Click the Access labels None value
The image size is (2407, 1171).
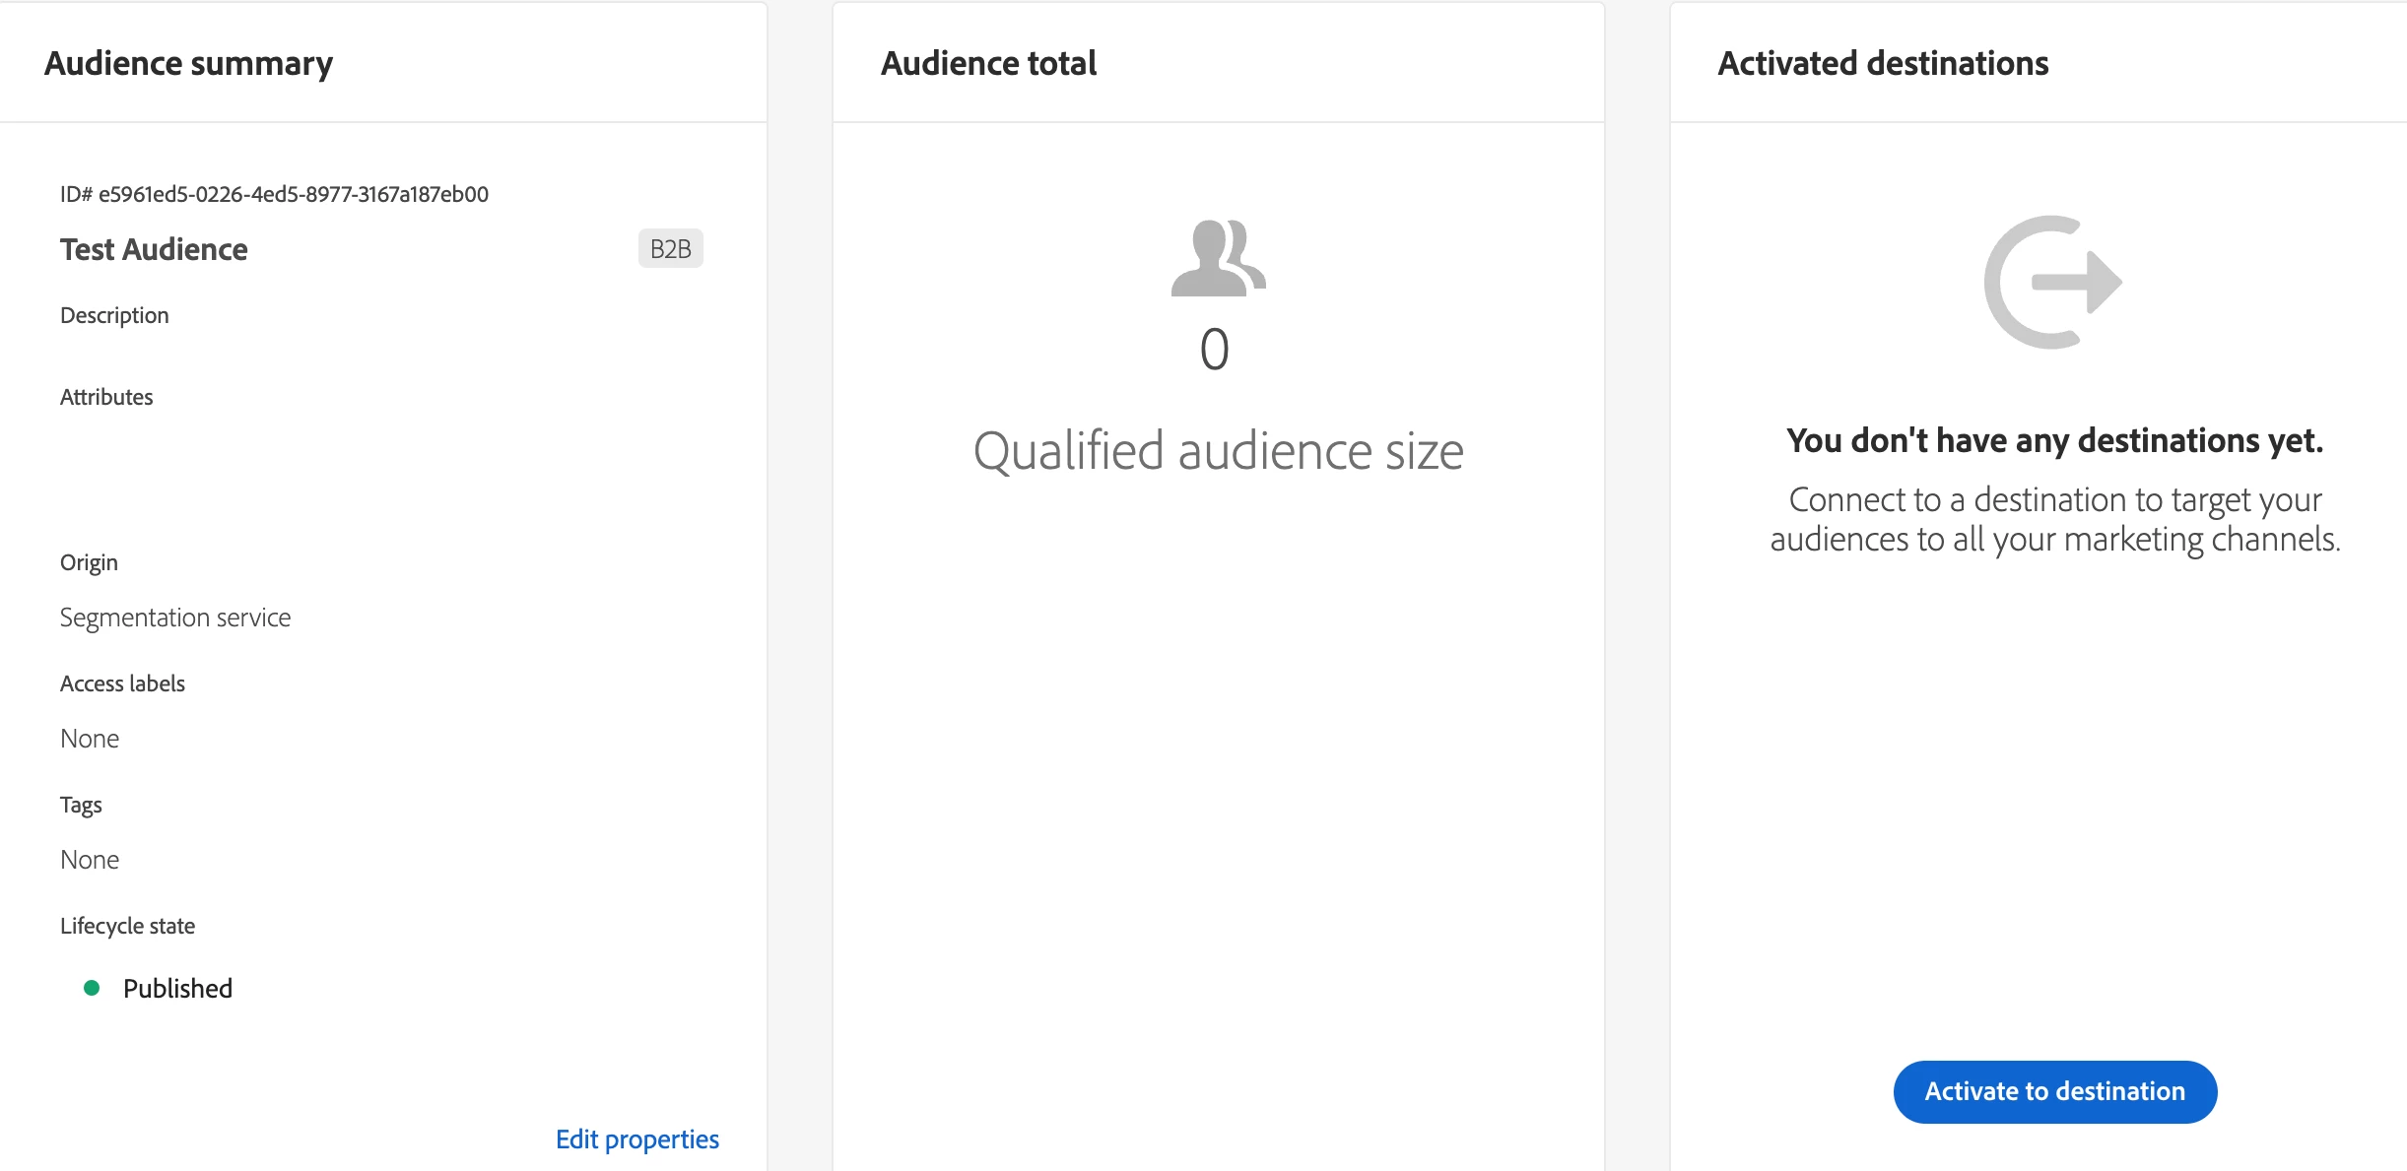coord(90,739)
